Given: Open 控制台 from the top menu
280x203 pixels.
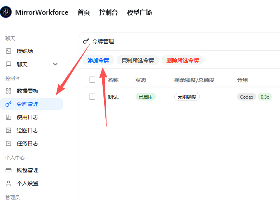Looking at the screenshot, I should 108,12.
